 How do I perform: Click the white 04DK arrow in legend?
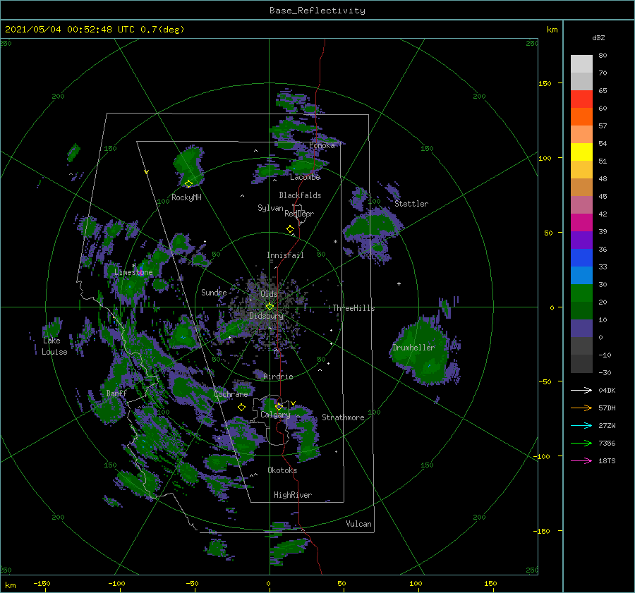point(581,390)
